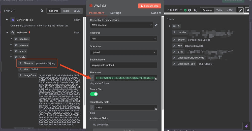252x131 pixels.
Task: Click the Execute step button
Action: (x=149, y=6)
